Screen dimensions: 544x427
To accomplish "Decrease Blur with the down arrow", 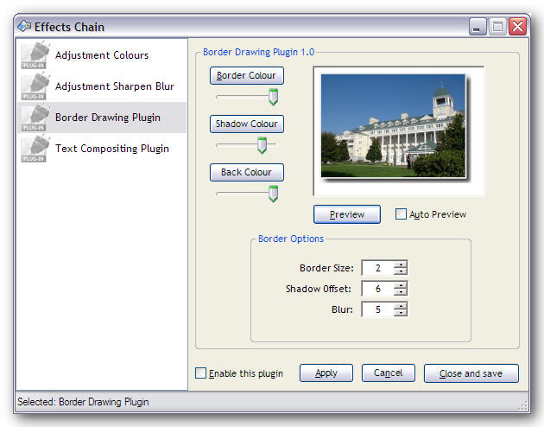I will click(x=401, y=313).
